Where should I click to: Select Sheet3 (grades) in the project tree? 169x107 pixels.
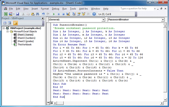[x=26, y=41]
